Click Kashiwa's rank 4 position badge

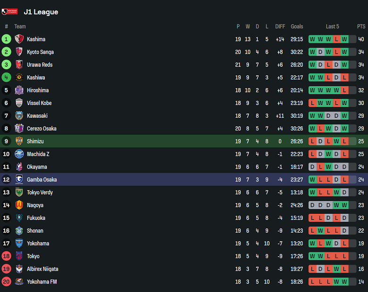tap(6, 77)
